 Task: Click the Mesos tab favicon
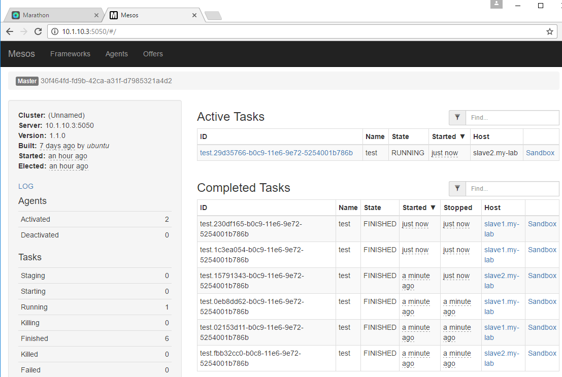tap(114, 15)
